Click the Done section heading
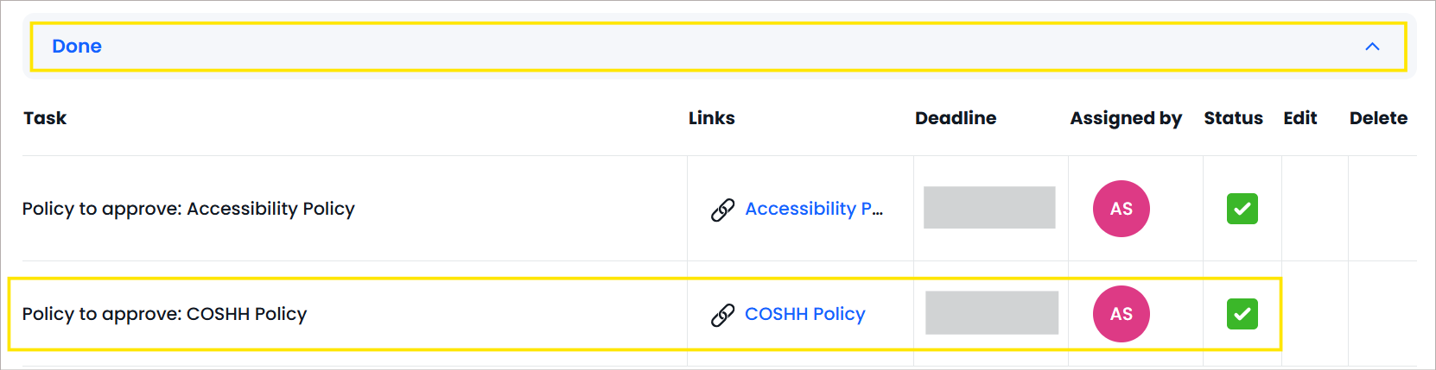The width and height of the screenshot is (1436, 370). pyautogui.click(x=77, y=47)
